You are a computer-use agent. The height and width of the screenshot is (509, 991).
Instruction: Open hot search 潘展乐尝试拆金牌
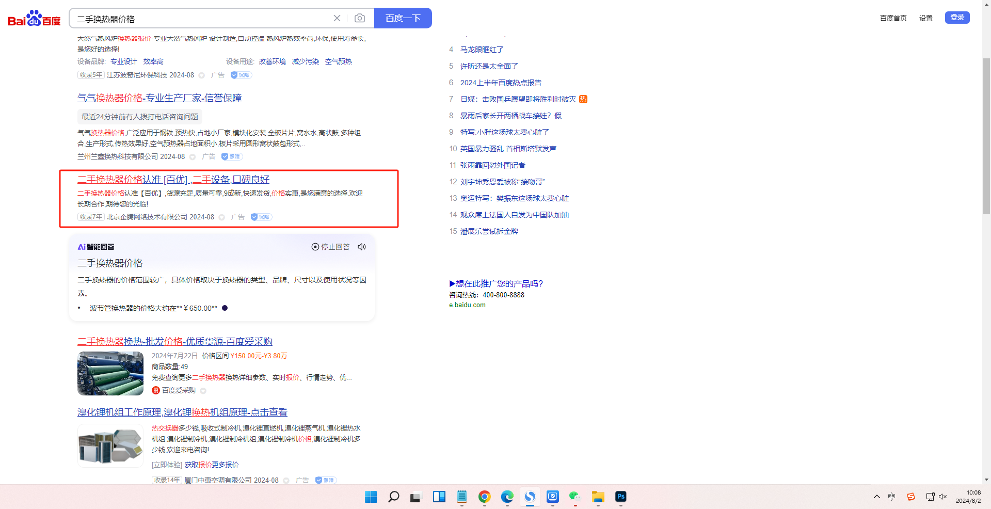click(x=489, y=231)
